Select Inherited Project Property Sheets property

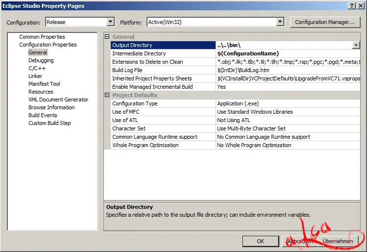(163, 78)
